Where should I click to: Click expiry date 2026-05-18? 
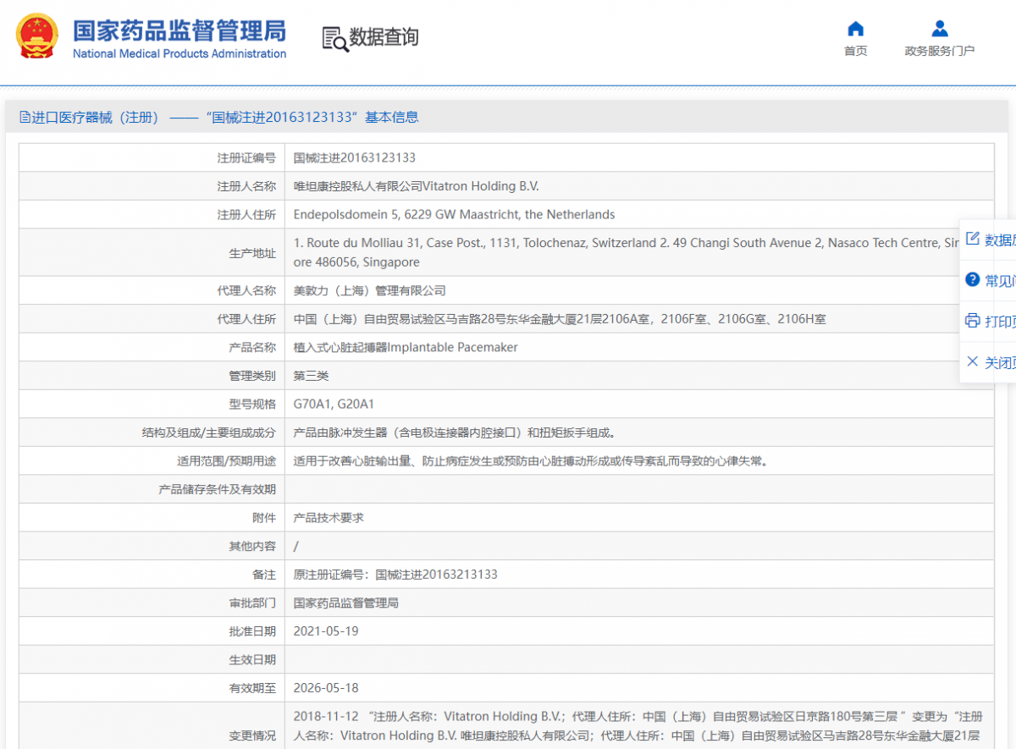point(326,688)
